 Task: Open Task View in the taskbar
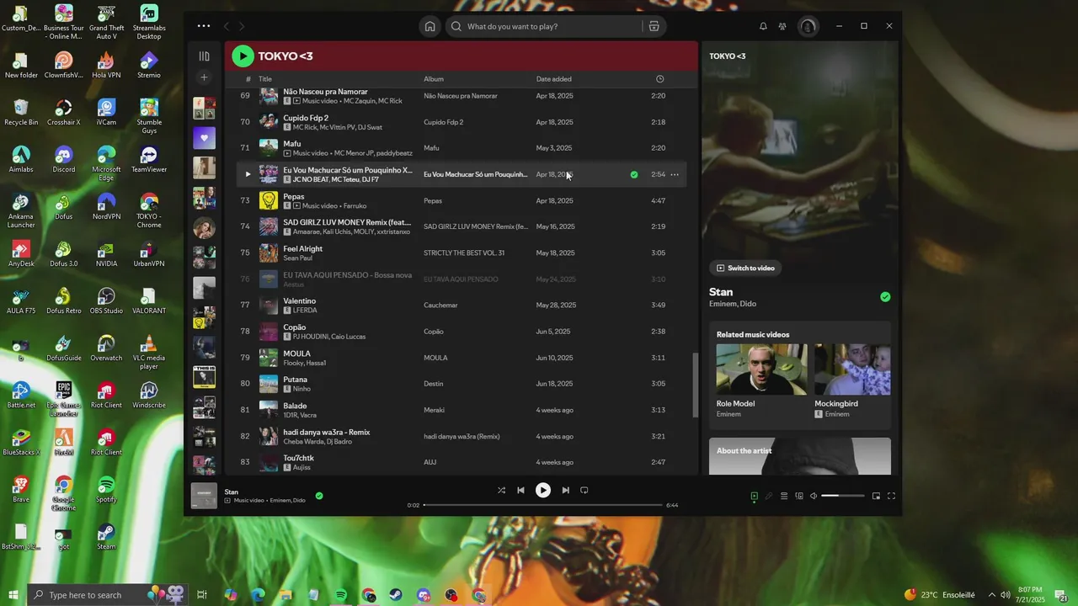pos(202,595)
